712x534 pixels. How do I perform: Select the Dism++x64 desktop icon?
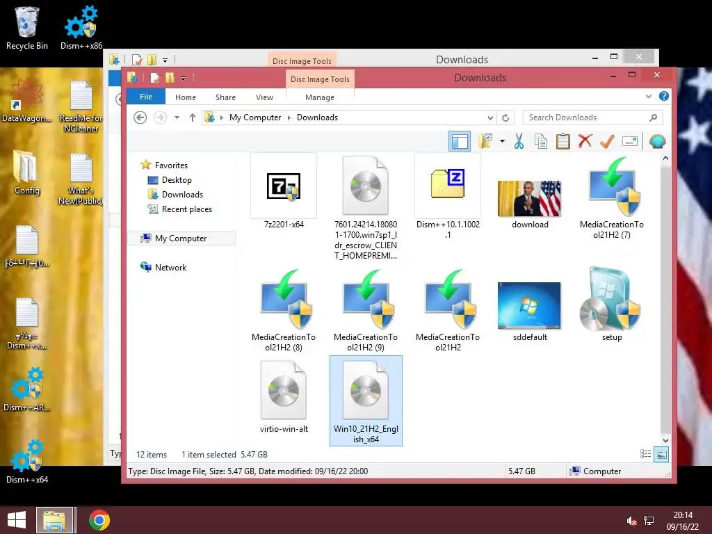tap(27, 462)
